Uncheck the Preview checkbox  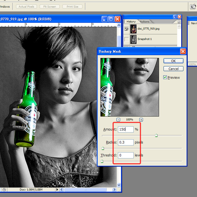point(165,77)
